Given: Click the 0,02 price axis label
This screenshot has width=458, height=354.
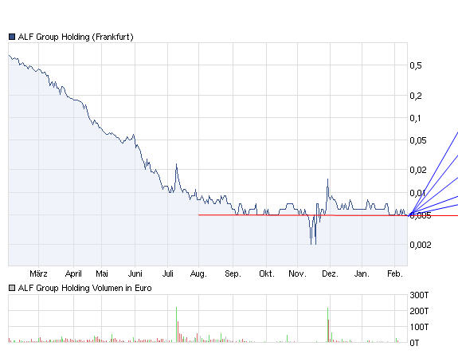Looking at the screenshot, I should [x=418, y=170].
